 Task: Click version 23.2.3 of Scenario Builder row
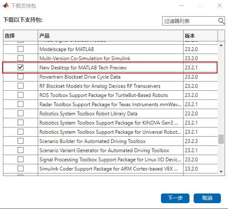pos(191,141)
